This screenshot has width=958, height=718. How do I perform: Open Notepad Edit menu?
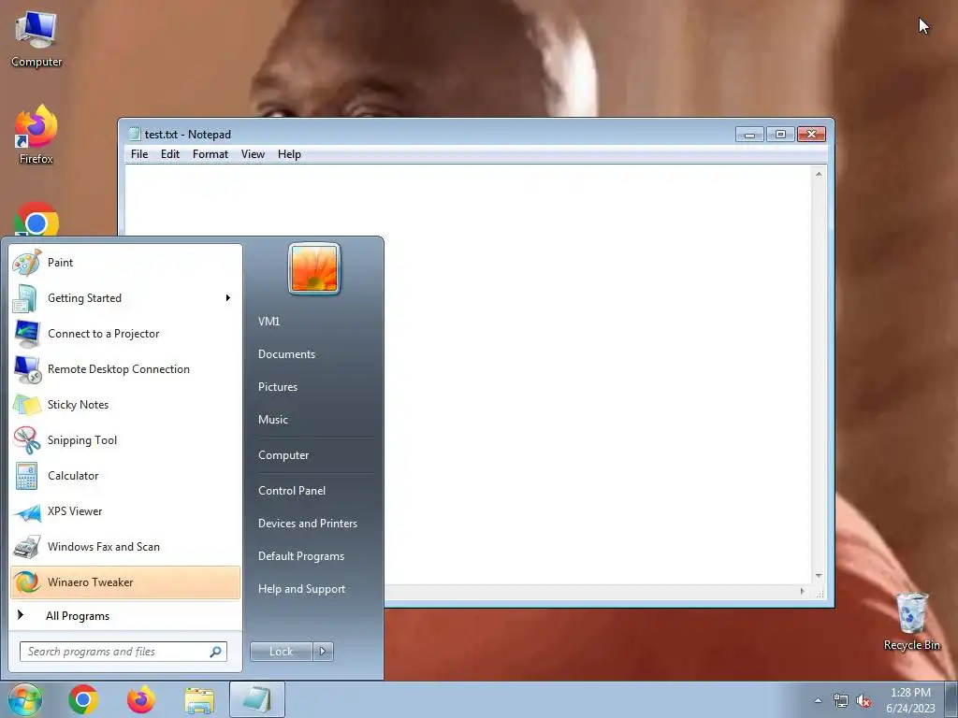[x=170, y=154]
